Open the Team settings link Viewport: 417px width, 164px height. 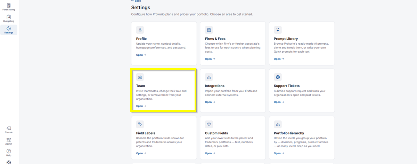[x=141, y=106]
